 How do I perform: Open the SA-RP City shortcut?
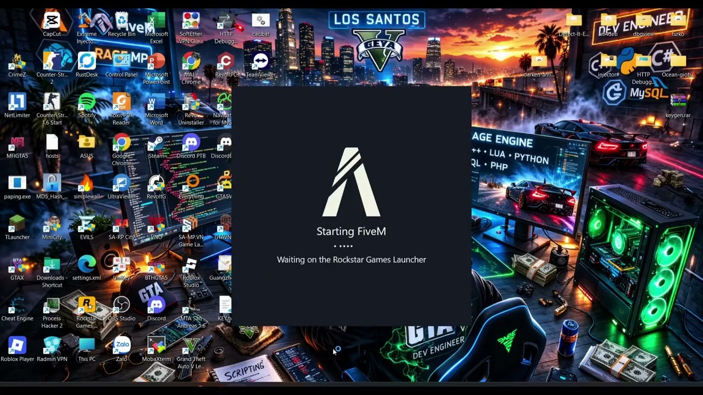[121, 224]
